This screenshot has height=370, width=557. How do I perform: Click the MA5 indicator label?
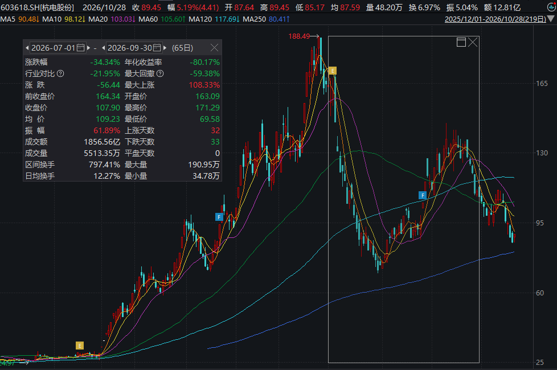click(8, 19)
